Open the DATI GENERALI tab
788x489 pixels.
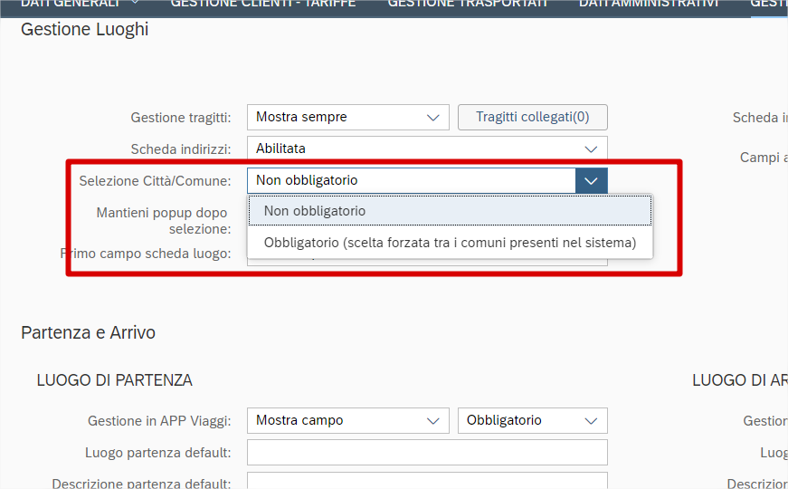tap(70, 4)
